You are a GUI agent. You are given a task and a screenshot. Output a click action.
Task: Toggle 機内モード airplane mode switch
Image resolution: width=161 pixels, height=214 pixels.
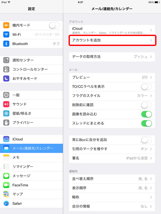click(54, 25)
